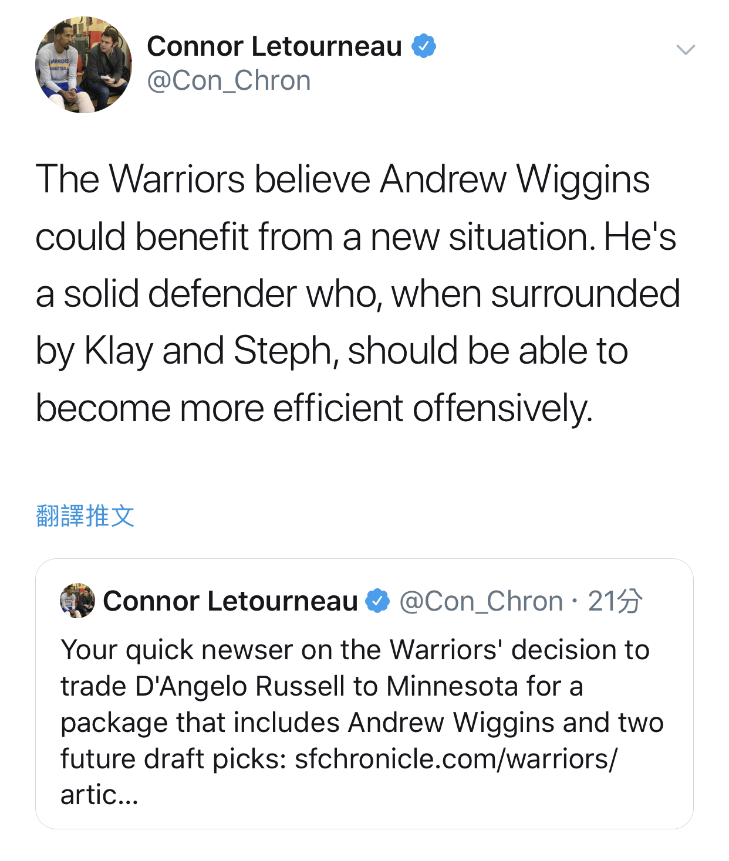The height and width of the screenshot is (861, 729).
Task: Click the verified badge in the quoted tweet
Action: 377,601
